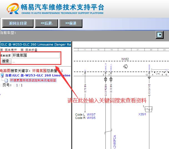The image size is (169, 149).
Task: Open the 当前:GLC 级-W253-GLC 260 tree node
Action: (38, 75)
